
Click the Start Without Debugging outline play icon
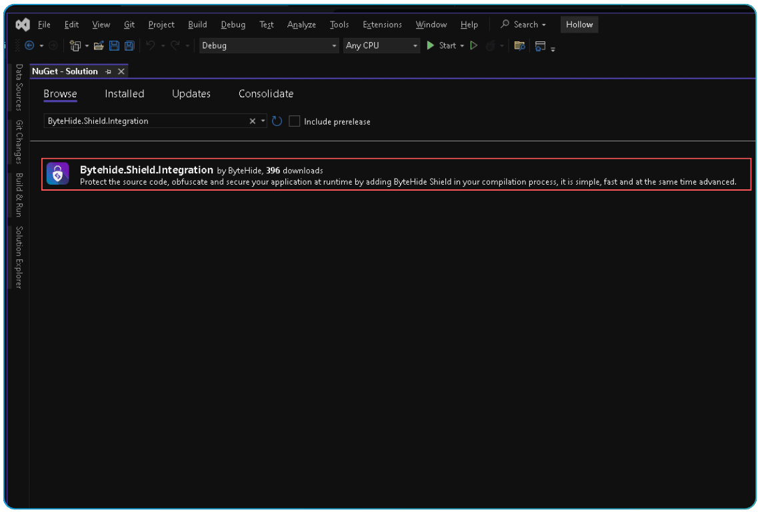click(474, 45)
